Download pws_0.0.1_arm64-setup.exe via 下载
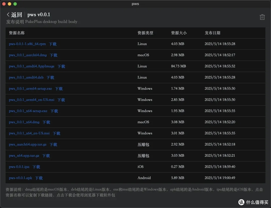 (59, 89)
